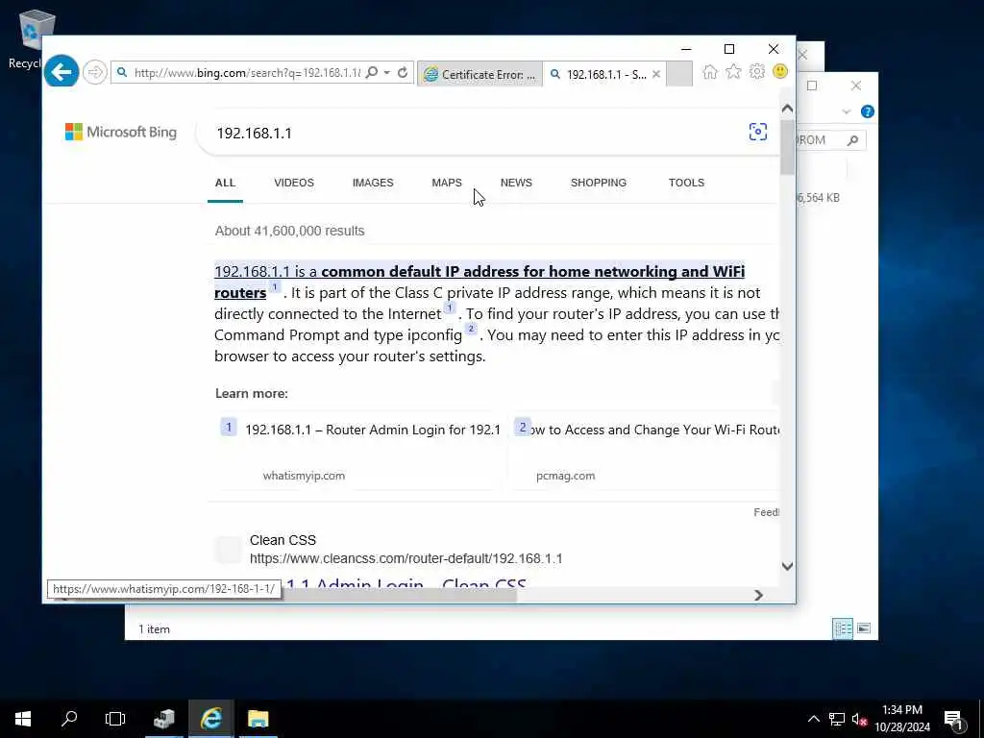Select the ALL results tab
984x738 pixels.
pos(225,183)
